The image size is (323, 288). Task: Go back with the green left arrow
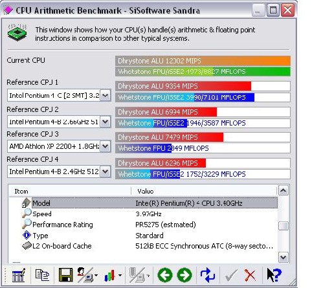pyautogui.click(x=165, y=275)
